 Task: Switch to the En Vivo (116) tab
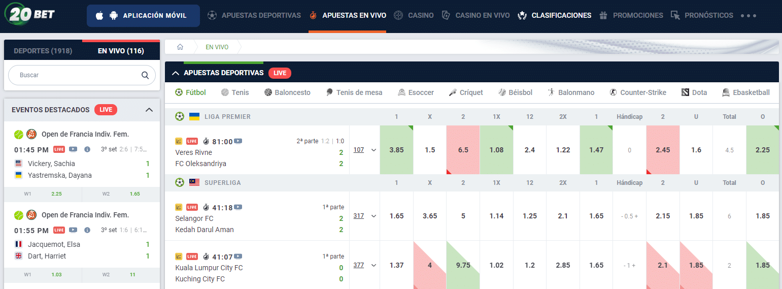click(121, 51)
